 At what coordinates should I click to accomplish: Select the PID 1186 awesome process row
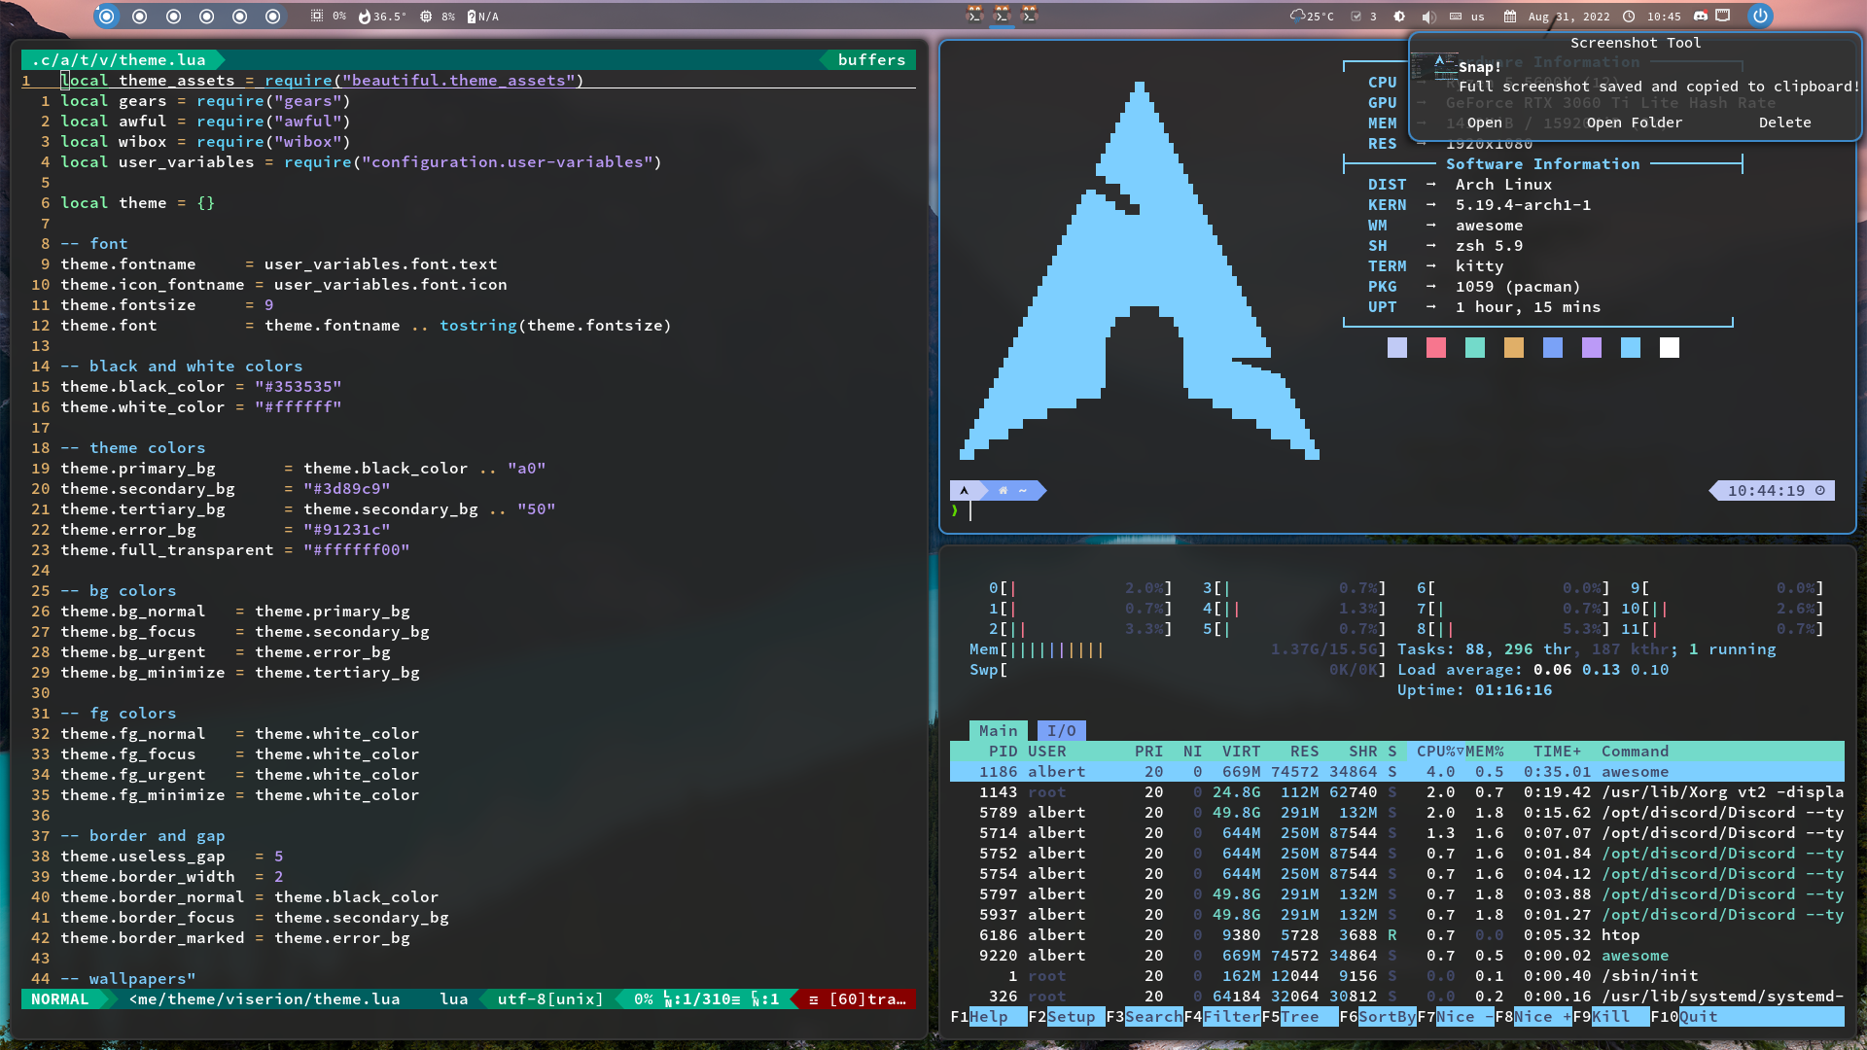(x=1396, y=771)
